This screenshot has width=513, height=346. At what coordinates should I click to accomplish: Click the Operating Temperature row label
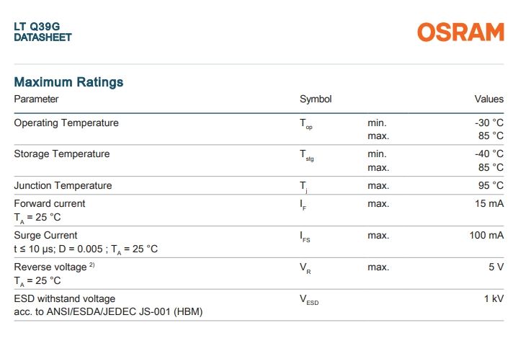click(66, 123)
